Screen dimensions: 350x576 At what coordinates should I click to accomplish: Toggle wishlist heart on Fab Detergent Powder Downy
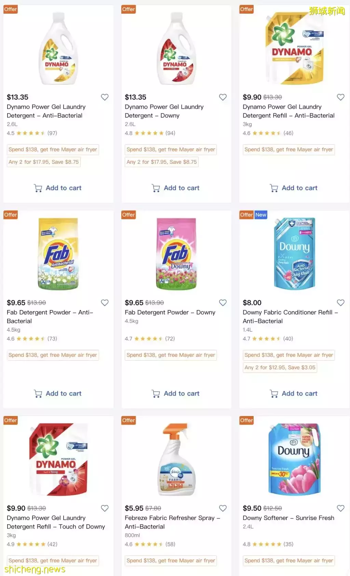[x=223, y=303]
